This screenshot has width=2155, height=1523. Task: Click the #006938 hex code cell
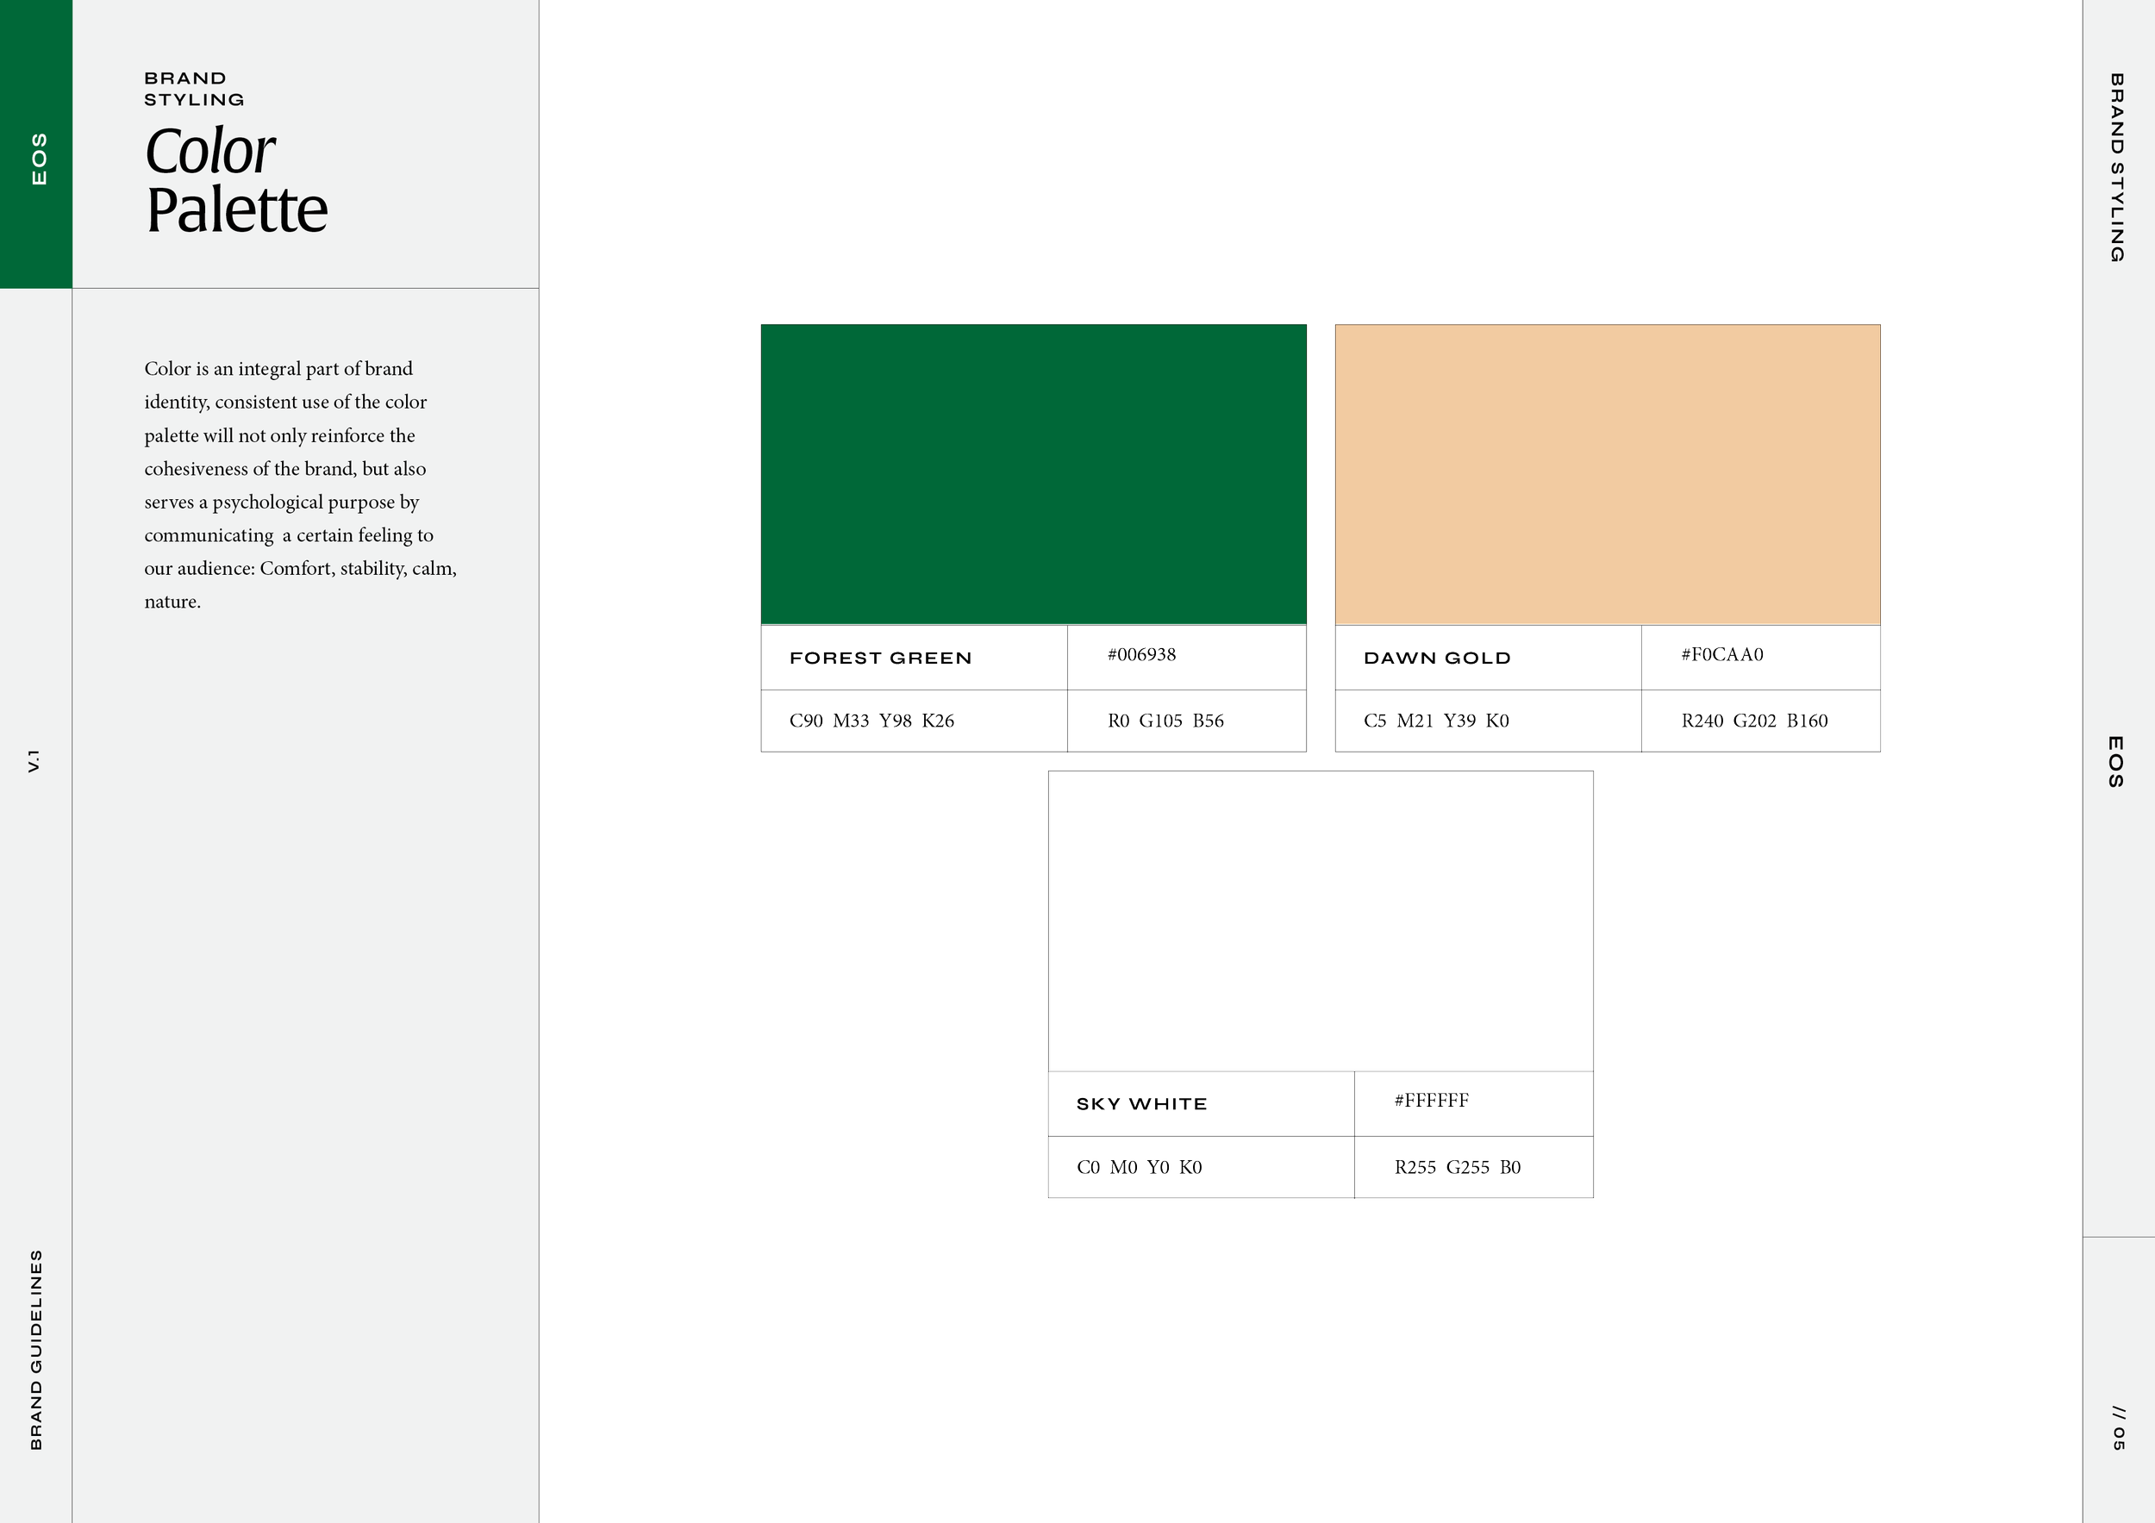coord(1141,655)
